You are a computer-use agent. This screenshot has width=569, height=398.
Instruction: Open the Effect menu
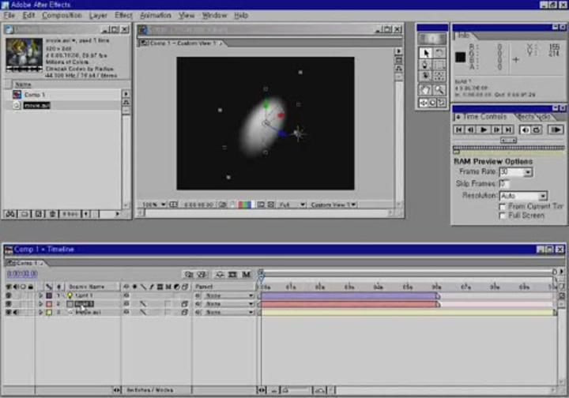[x=123, y=15]
